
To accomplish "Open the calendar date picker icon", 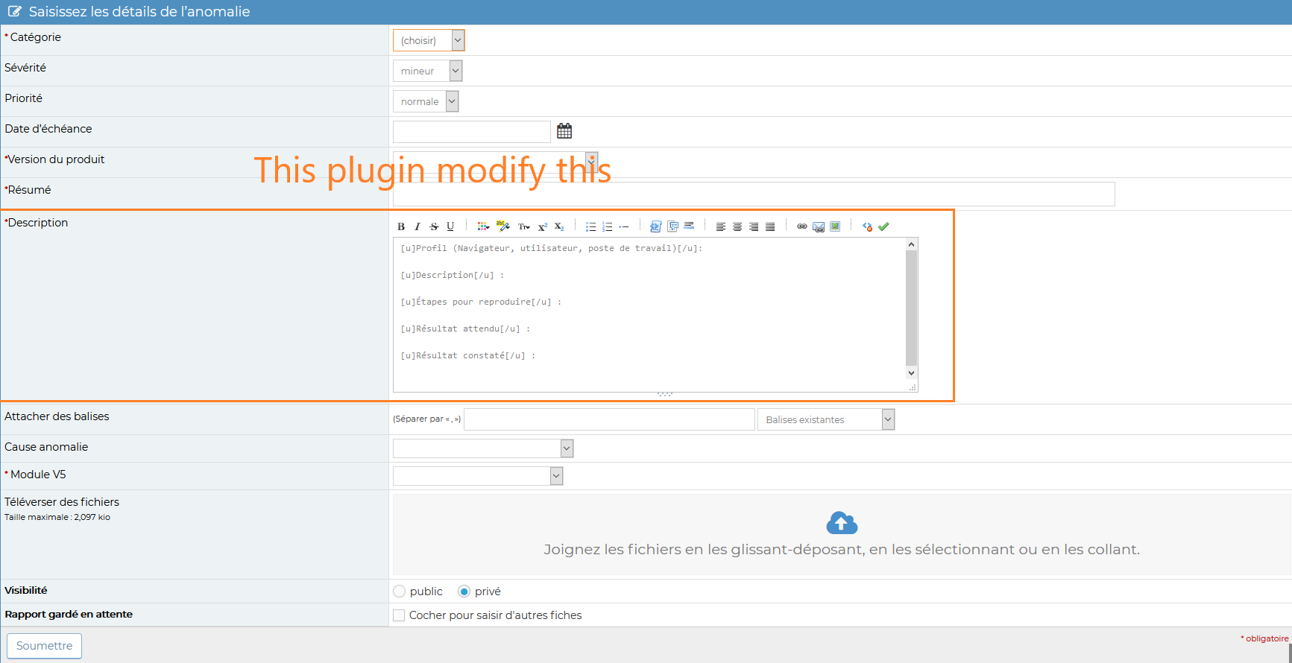I will coord(564,131).
